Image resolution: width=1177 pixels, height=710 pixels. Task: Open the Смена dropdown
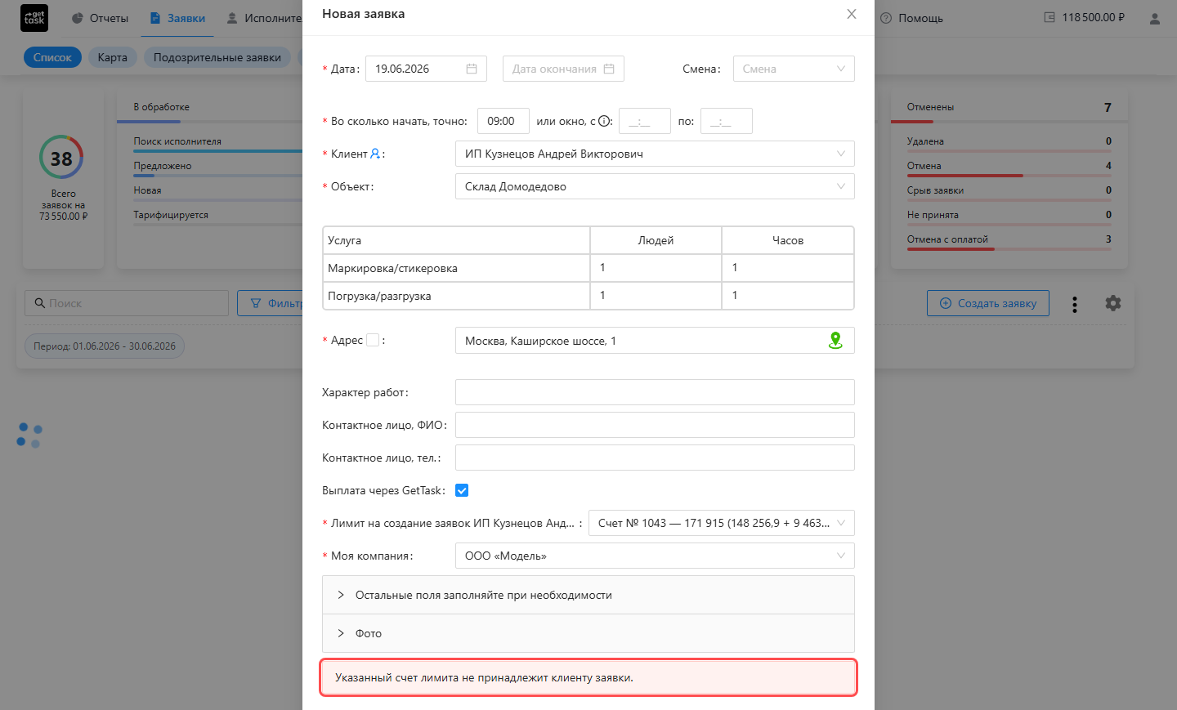[x=794, y=69]
